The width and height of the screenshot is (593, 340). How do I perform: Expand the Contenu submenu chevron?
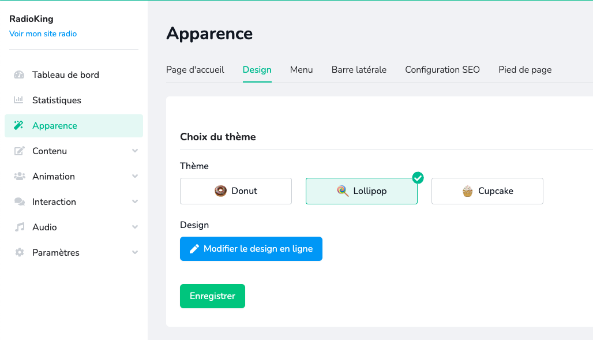[x=135, y=151]
